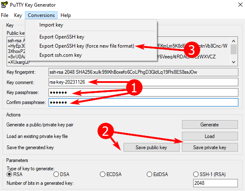The height and width of the screenshot is (191, 245).
Task: Select the DSA key type radio button
Action: coord(56,174)
